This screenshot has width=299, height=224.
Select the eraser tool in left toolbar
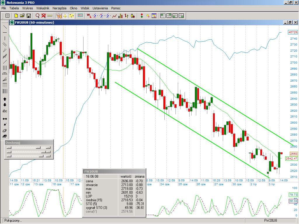point(5,130)
